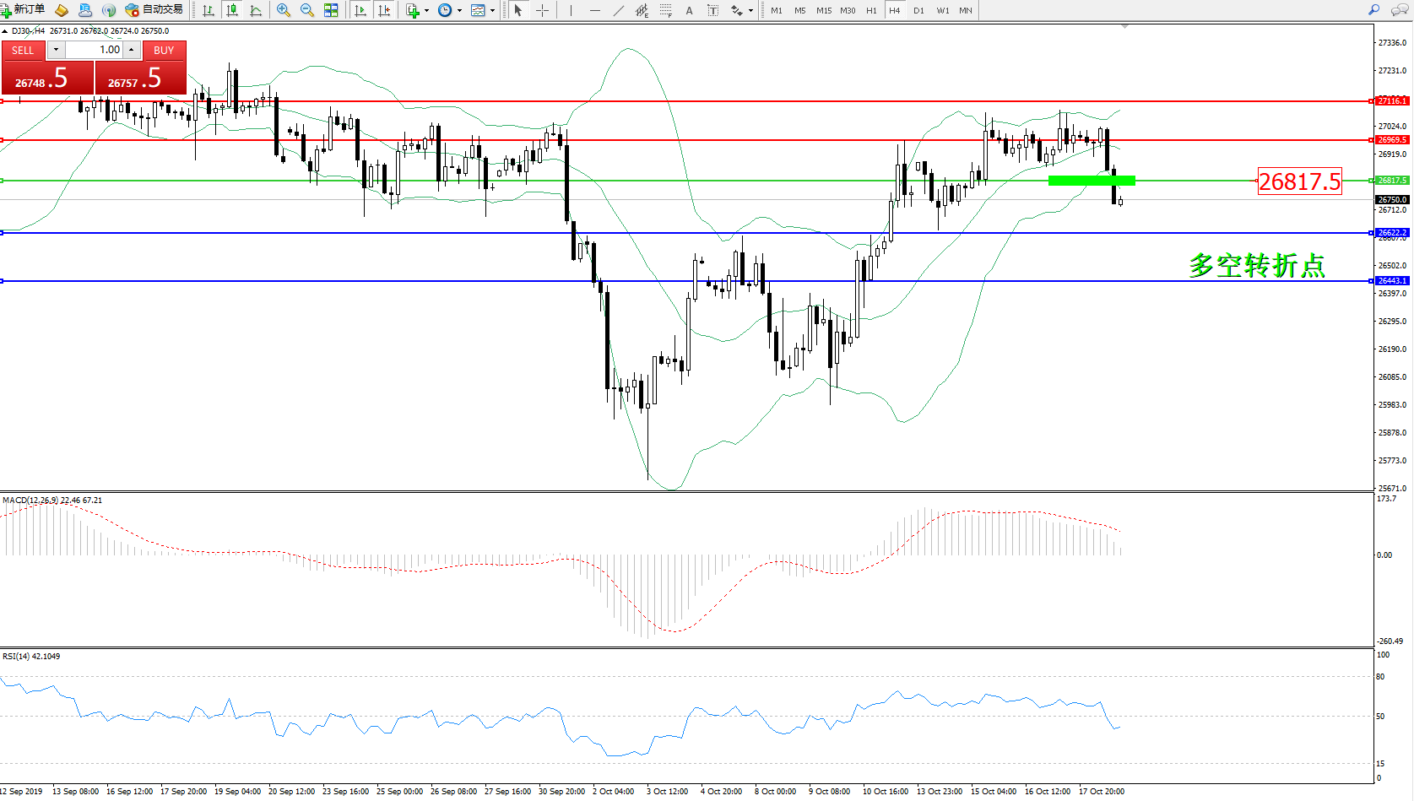This screenshot has height=801, width=1414.
Task: Click the zoom in magnifier icon
Action: point(284,10)
